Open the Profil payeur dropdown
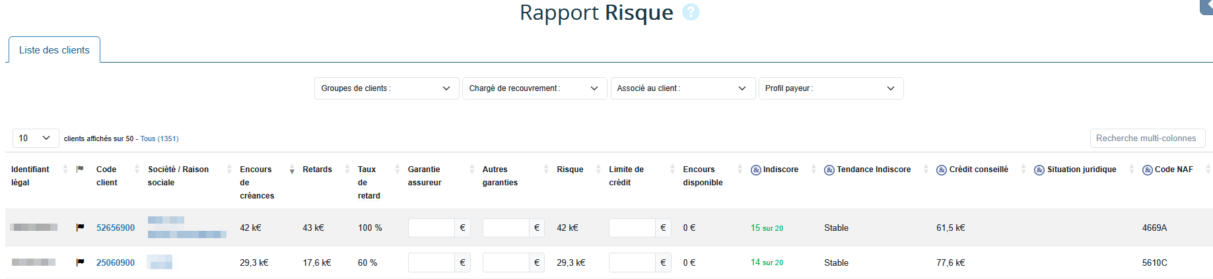This screenshot has width=1213, height=279. 830,88
